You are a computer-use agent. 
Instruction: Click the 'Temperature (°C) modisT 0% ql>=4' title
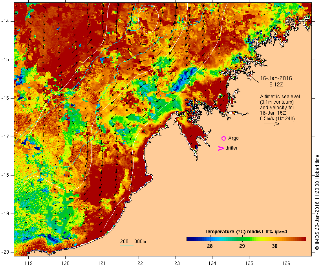246,232
